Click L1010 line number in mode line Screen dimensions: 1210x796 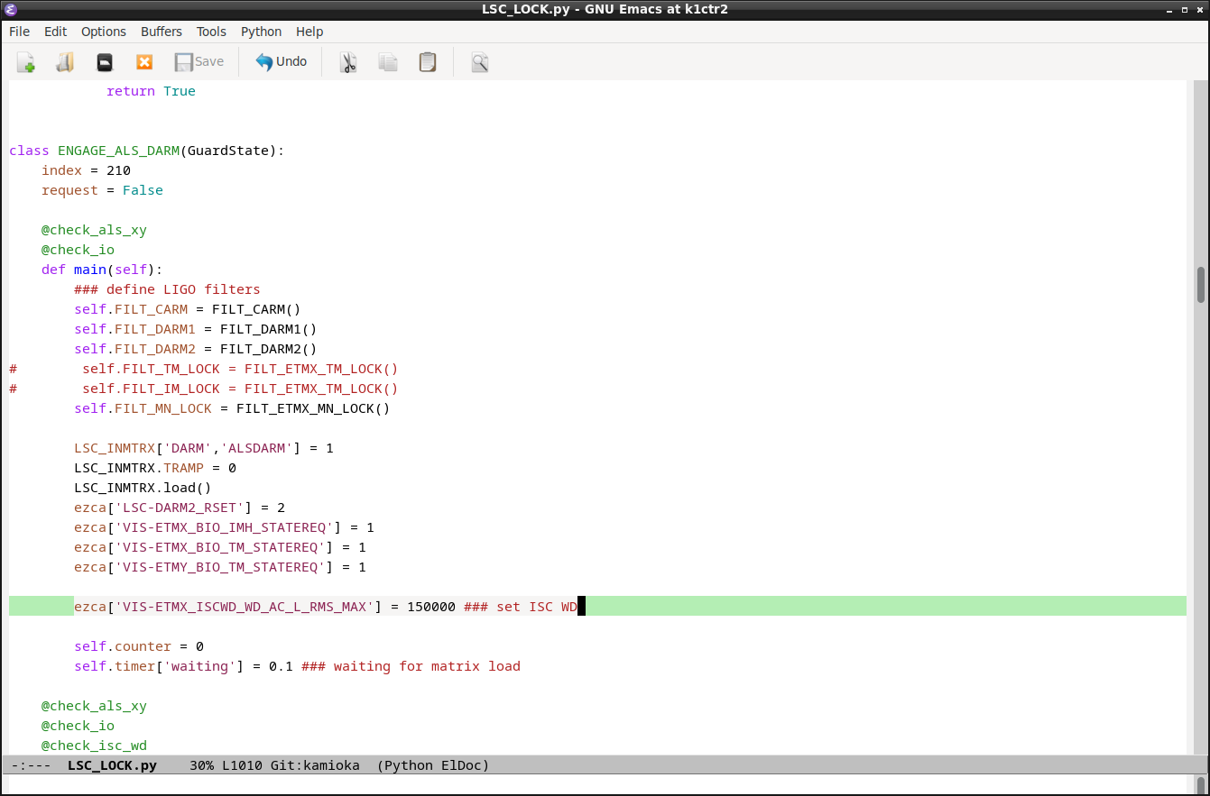242,765
